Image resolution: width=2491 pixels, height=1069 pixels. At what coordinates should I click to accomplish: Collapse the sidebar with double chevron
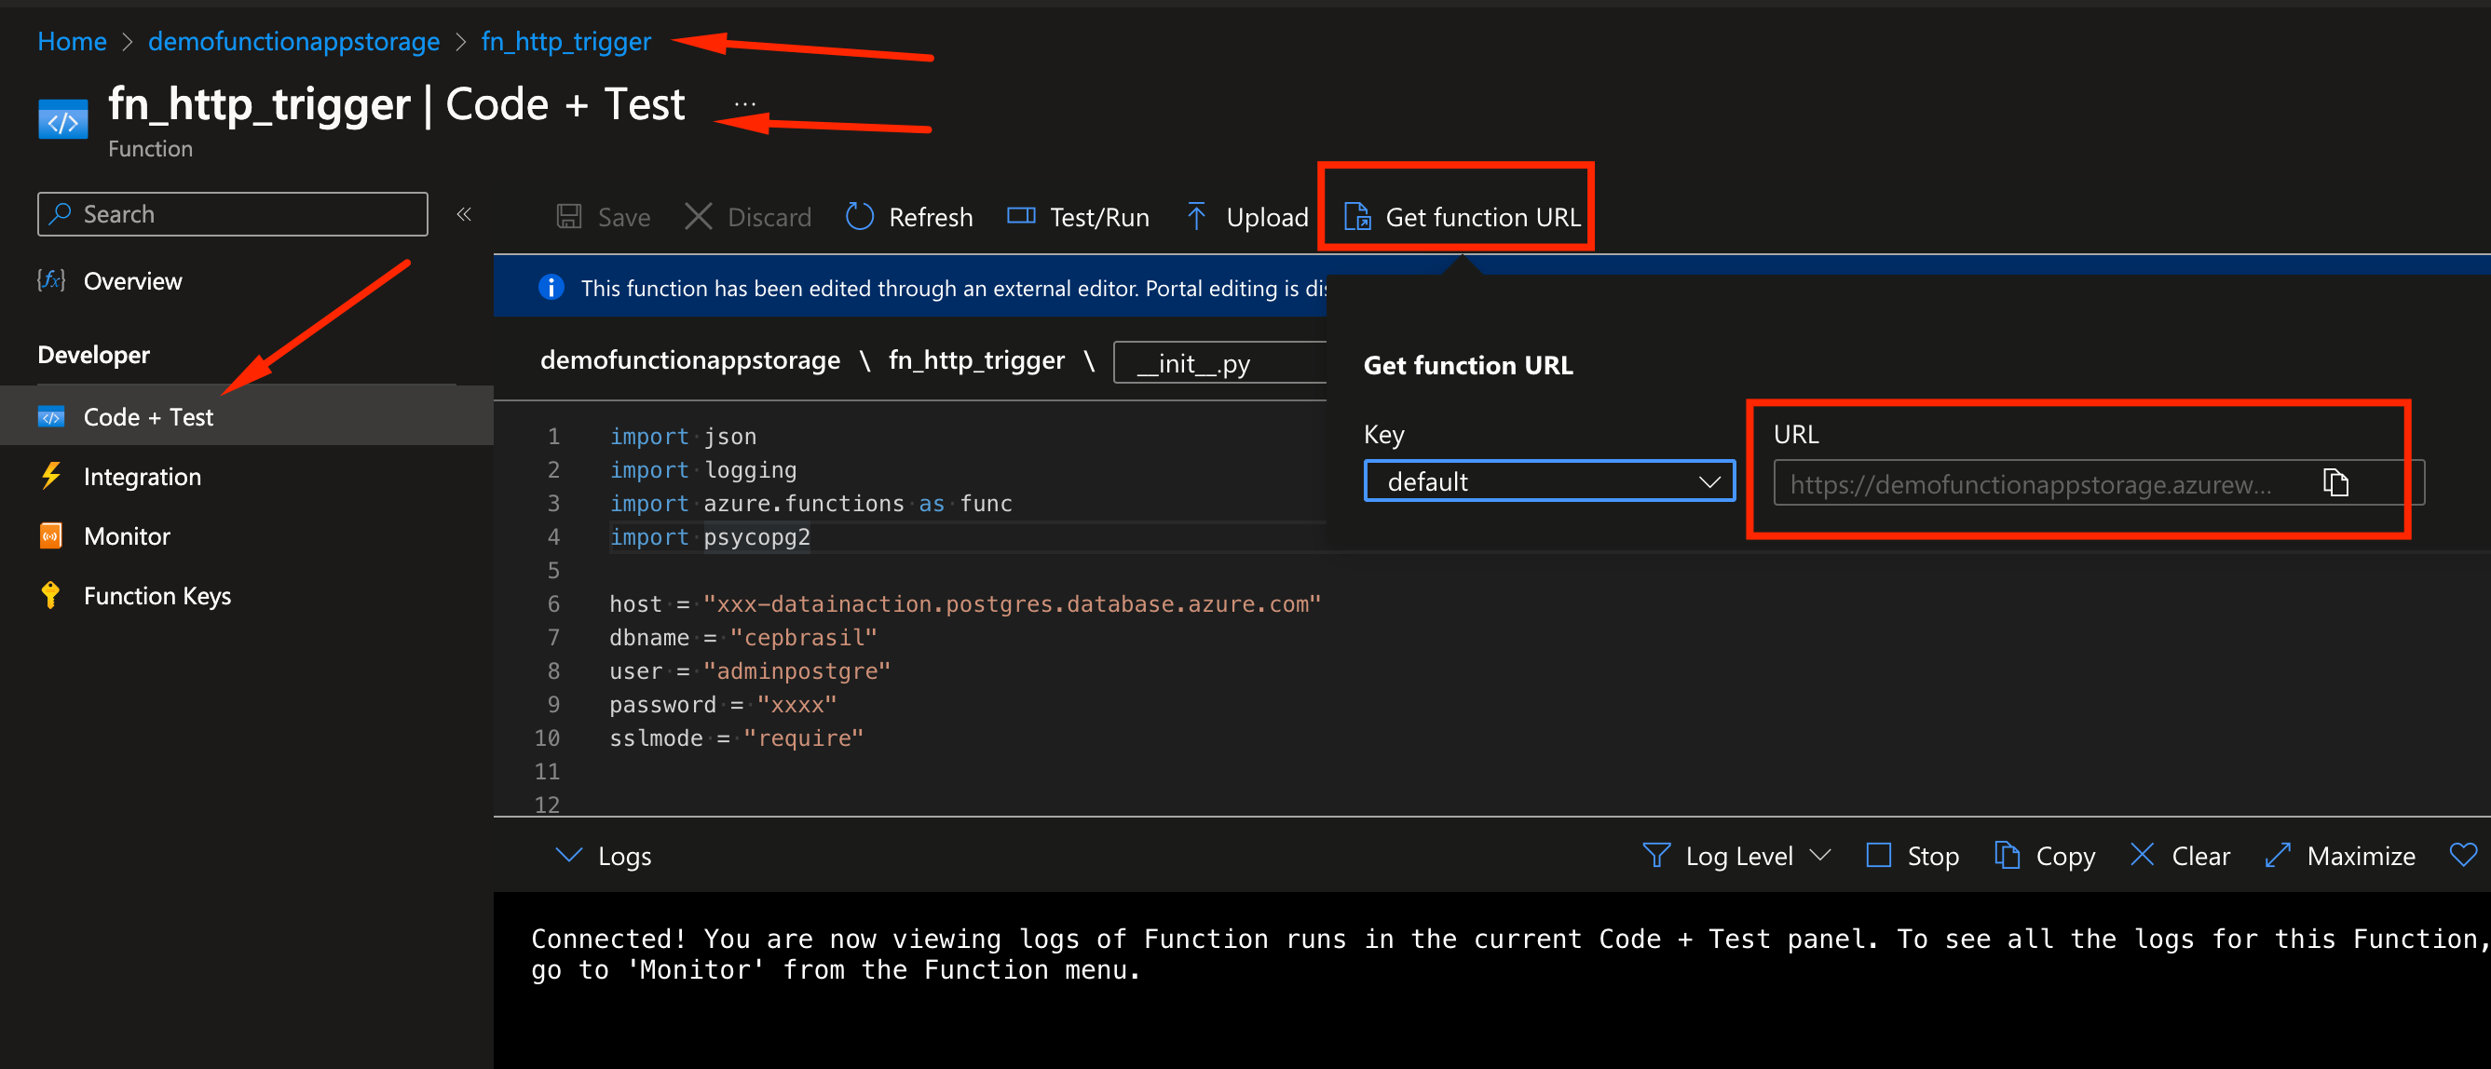(464, 213)
